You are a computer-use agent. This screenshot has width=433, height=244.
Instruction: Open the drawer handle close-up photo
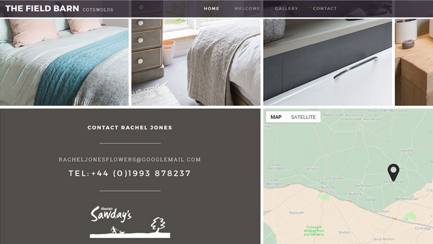328,62
